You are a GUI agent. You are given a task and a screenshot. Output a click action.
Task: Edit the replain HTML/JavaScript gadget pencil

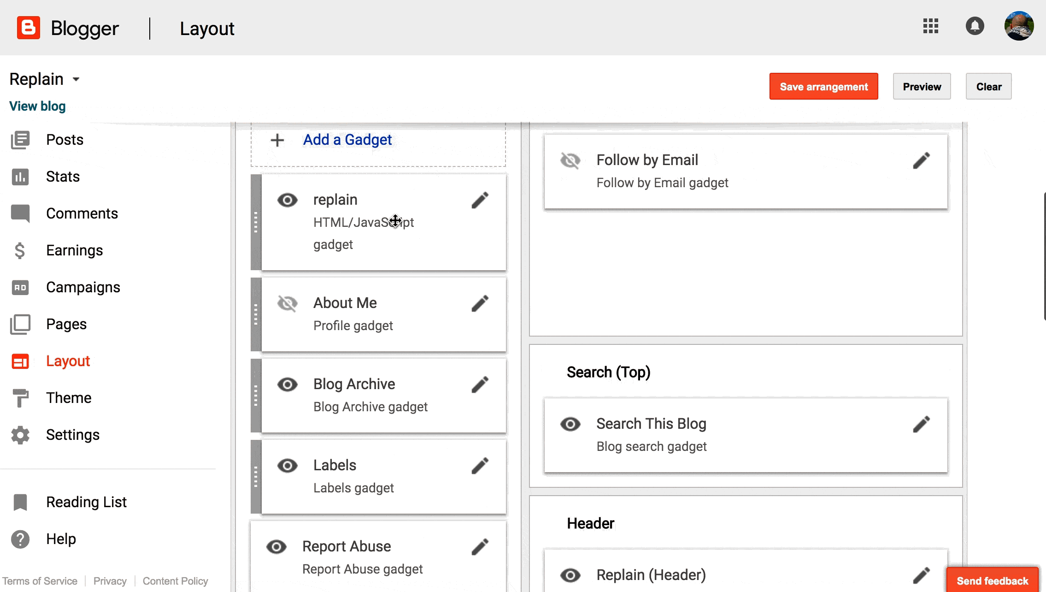(480, 200)
